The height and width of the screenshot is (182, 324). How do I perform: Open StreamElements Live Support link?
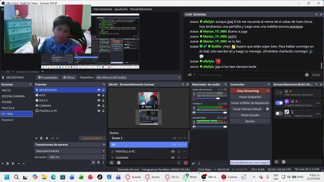pyautogui.click(x=250, y=163)
